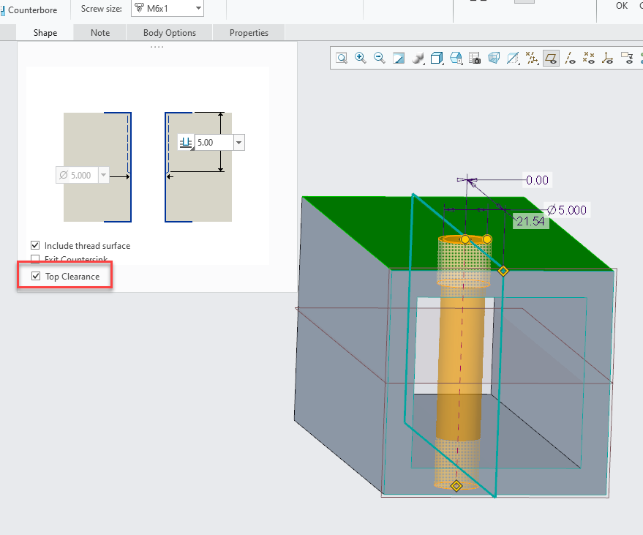Toggle perspective view icon
Viewport: 643px width, 535px height.
[x=494, y=58]
